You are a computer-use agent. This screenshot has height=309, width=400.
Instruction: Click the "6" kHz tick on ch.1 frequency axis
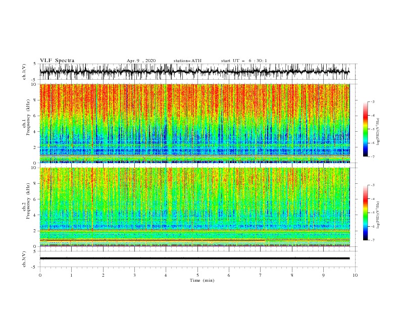pos(35,116)
